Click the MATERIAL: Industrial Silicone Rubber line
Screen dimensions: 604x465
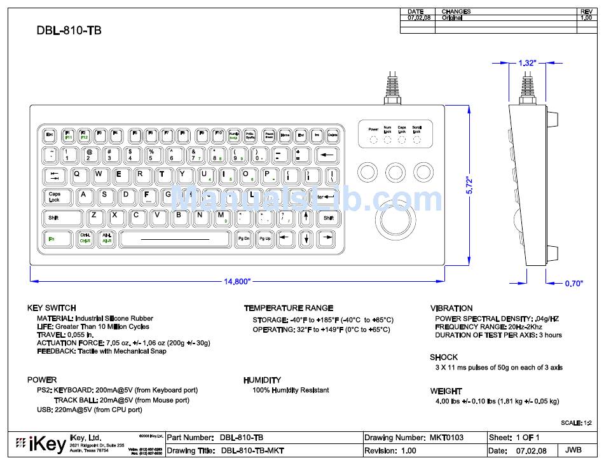pyautogui.click(x=95, y=318)
